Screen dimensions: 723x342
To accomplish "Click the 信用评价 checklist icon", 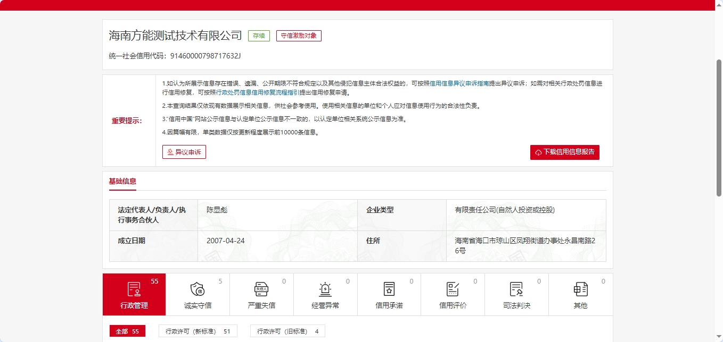I will pyautogui.click(x=453, y=289).
